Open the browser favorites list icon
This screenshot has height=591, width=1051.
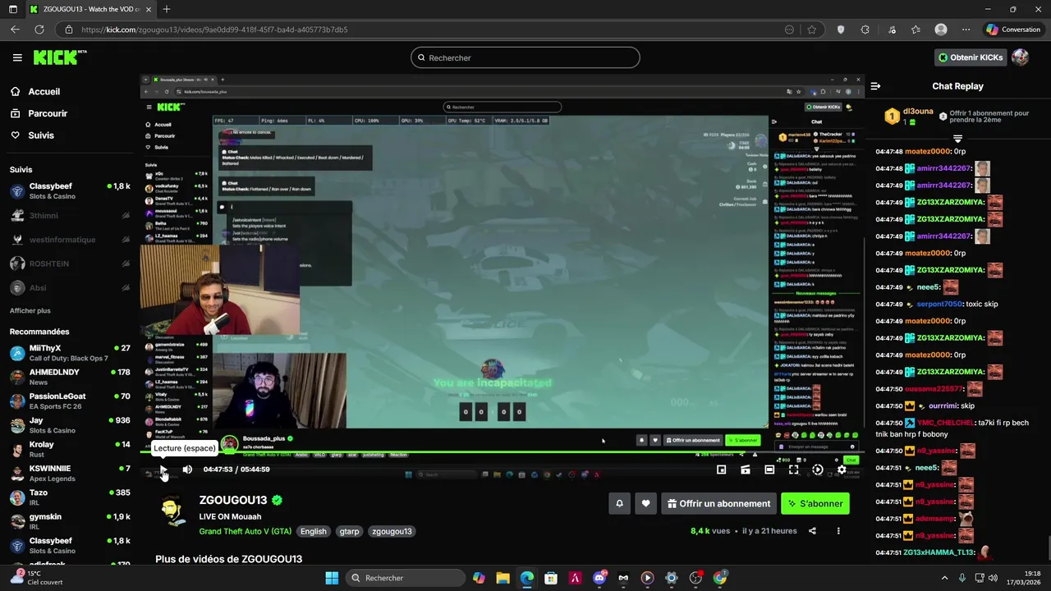(x=916, y=30)
